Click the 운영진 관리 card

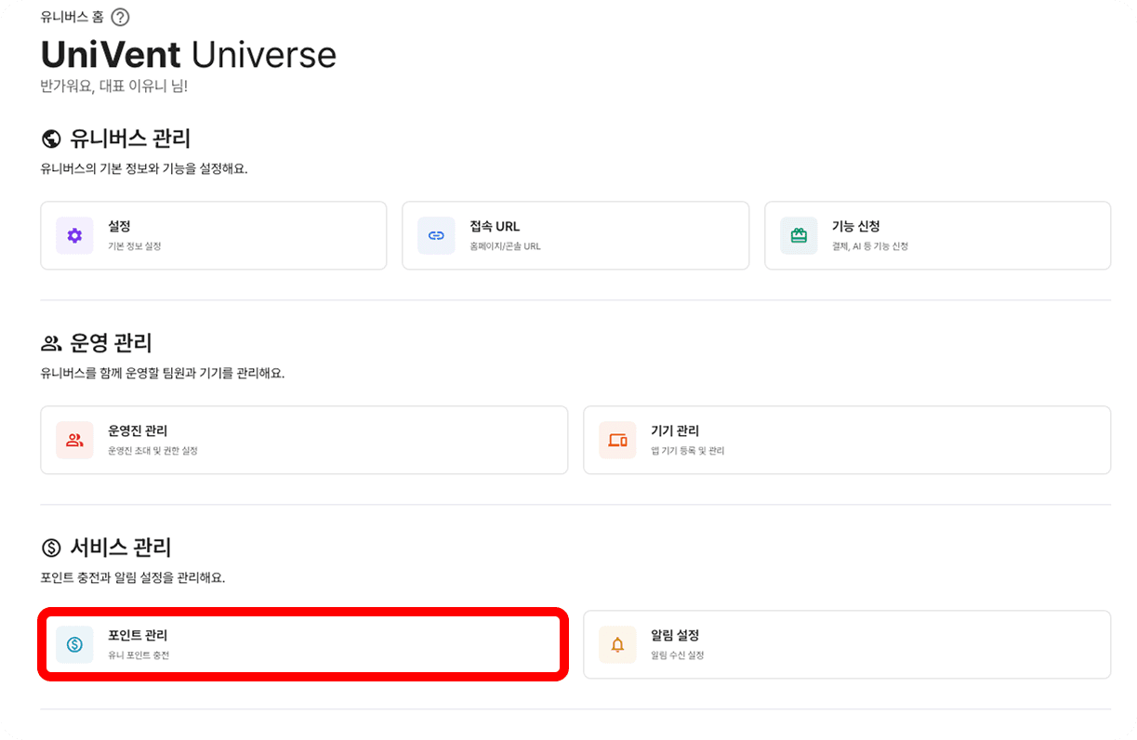click(304, 440)
